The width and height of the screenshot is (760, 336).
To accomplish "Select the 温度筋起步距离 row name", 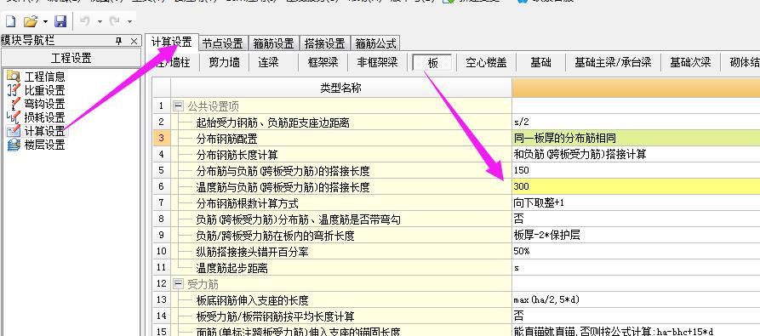I will (x=231, y=268).
